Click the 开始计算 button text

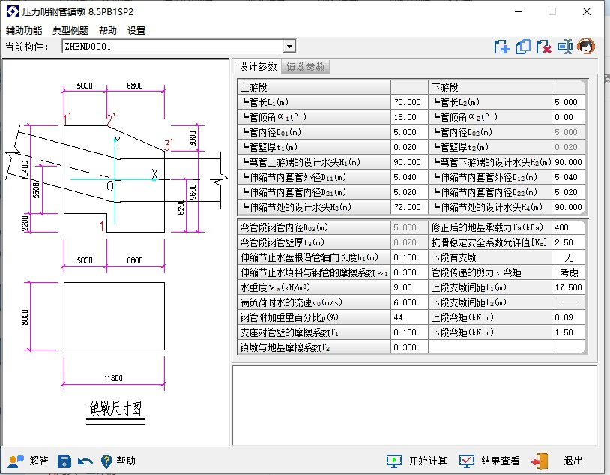coord(428,461)
